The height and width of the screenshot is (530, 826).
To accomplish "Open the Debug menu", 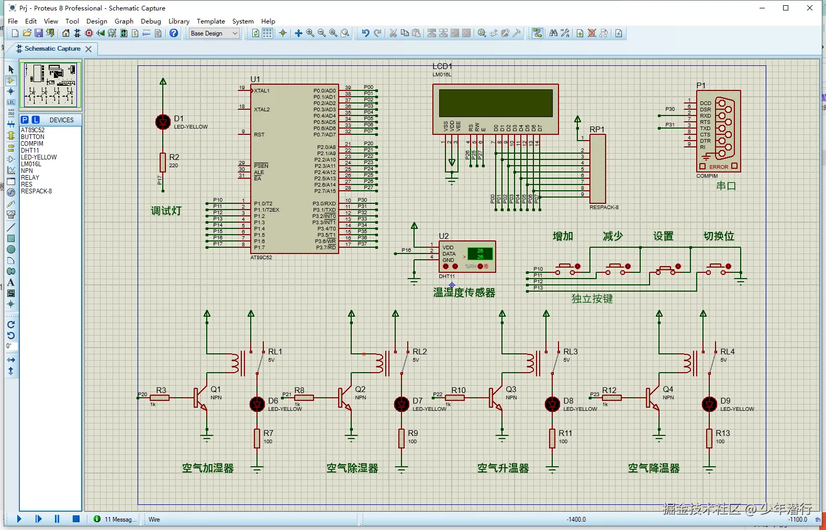I will pos(151,21).
